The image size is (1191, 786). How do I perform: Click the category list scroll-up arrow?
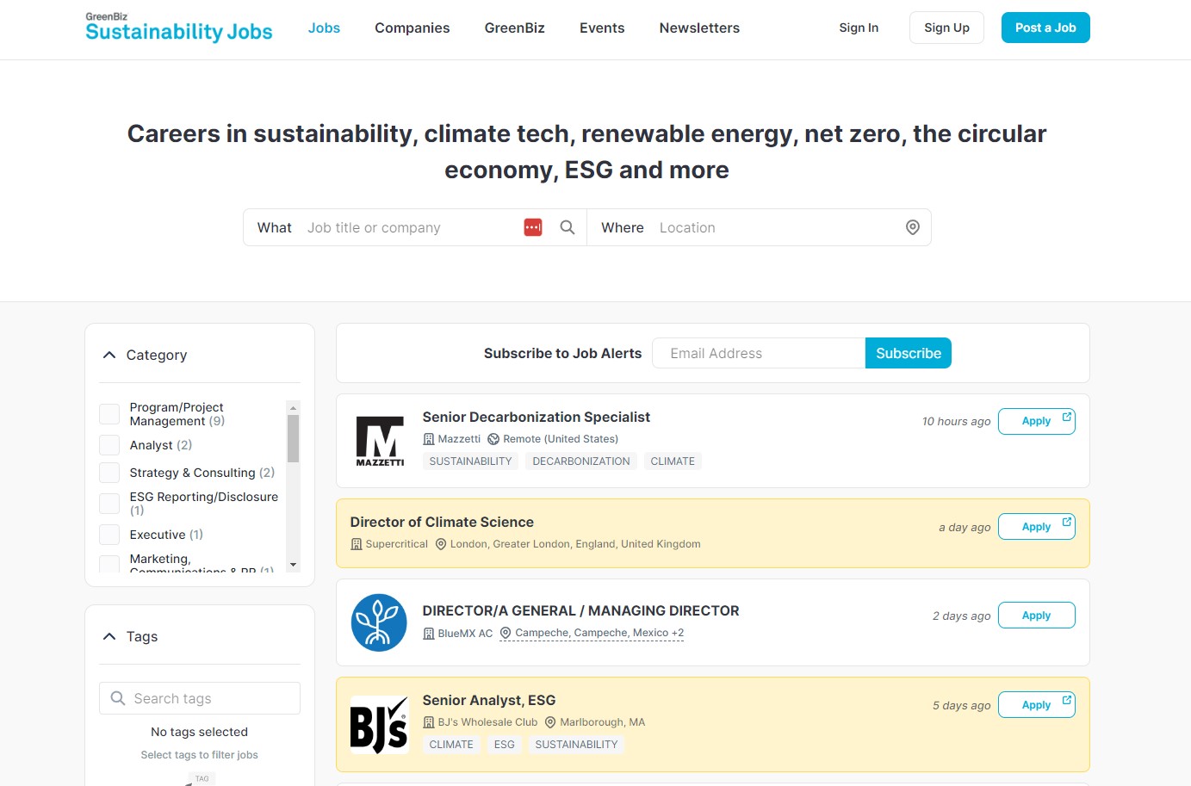tap(294, 407)
